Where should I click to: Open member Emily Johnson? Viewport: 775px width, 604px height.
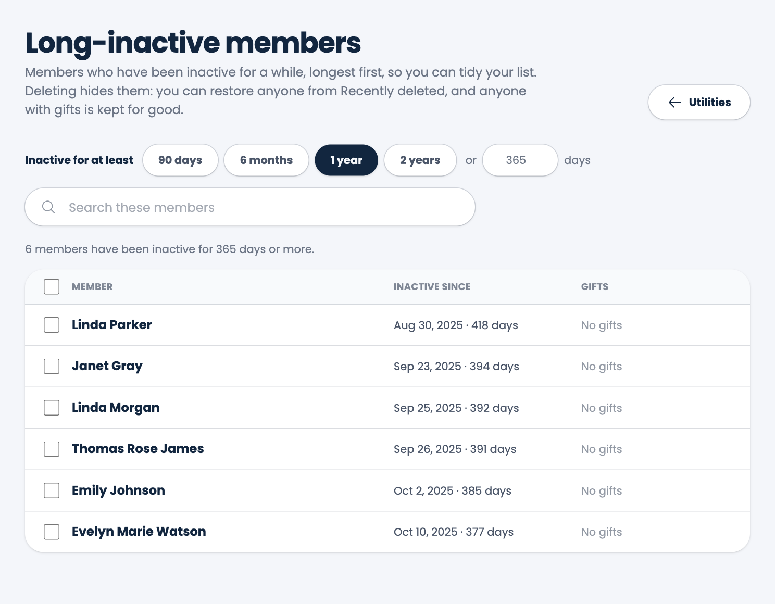point(118,490)
